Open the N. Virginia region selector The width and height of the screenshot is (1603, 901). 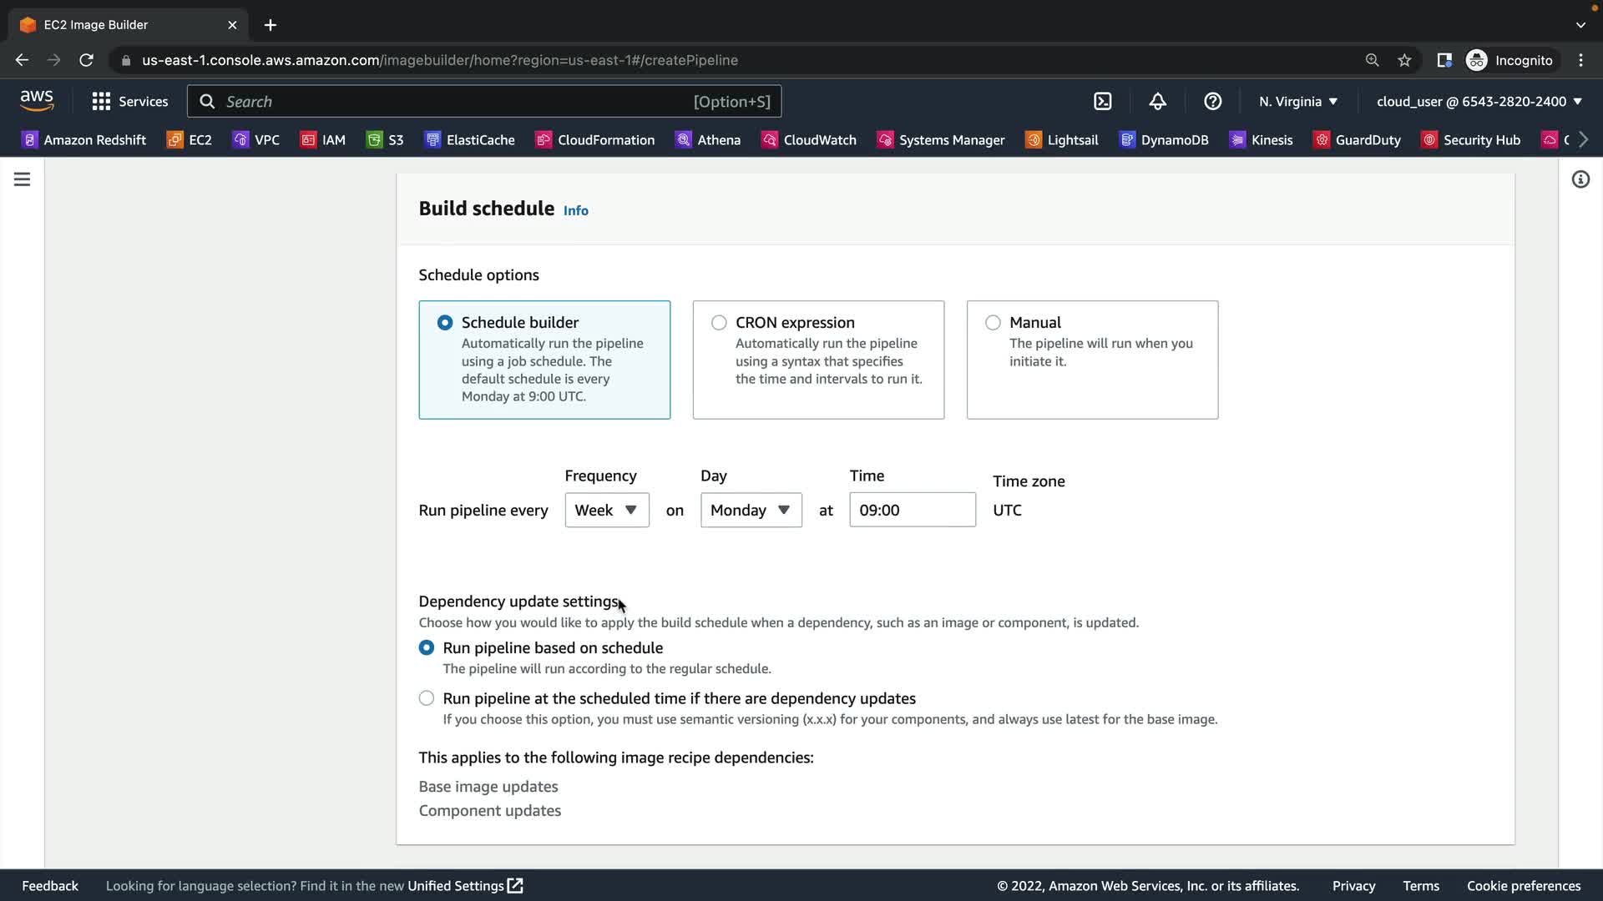click(1297, 101)
